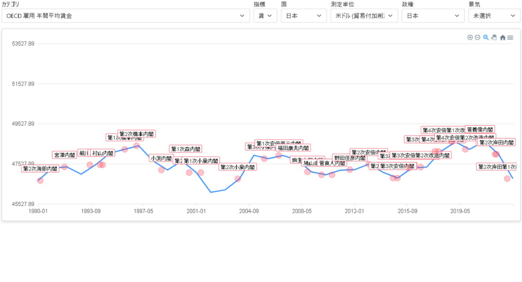Open the 政権 dropdown

click(x=432, y=16)
